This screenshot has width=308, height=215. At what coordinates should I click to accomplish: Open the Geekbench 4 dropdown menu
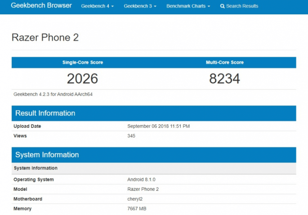click(x=97, y=6)
